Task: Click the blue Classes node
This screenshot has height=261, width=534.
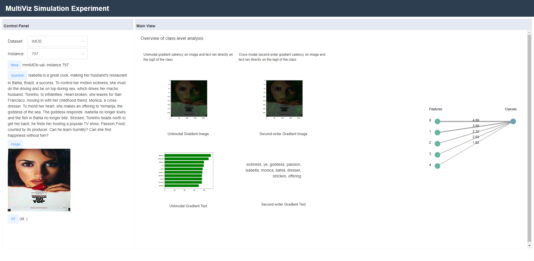Action: point(513,121)
